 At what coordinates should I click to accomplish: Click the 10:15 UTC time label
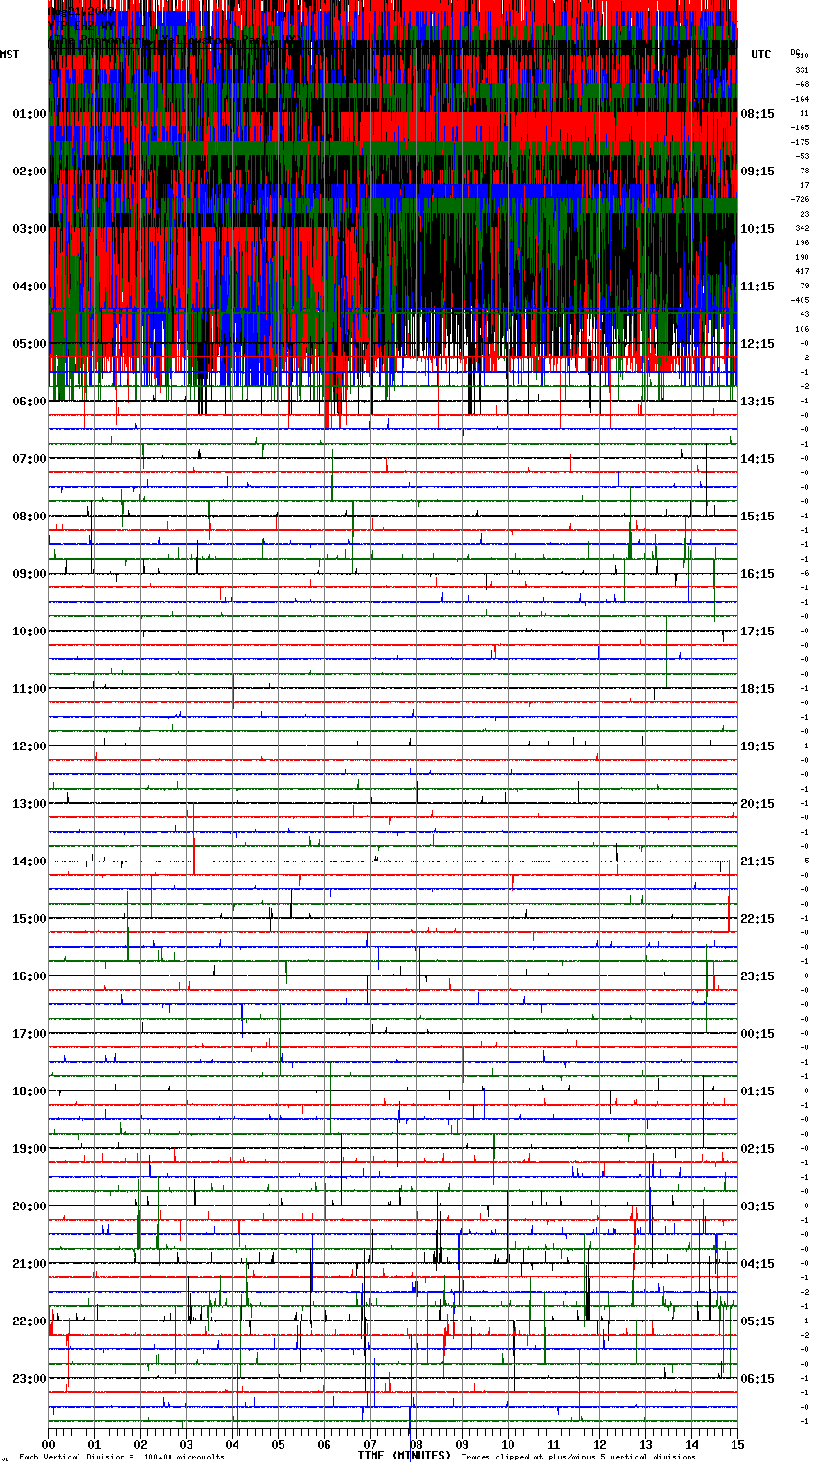click(x=757, y=229)
